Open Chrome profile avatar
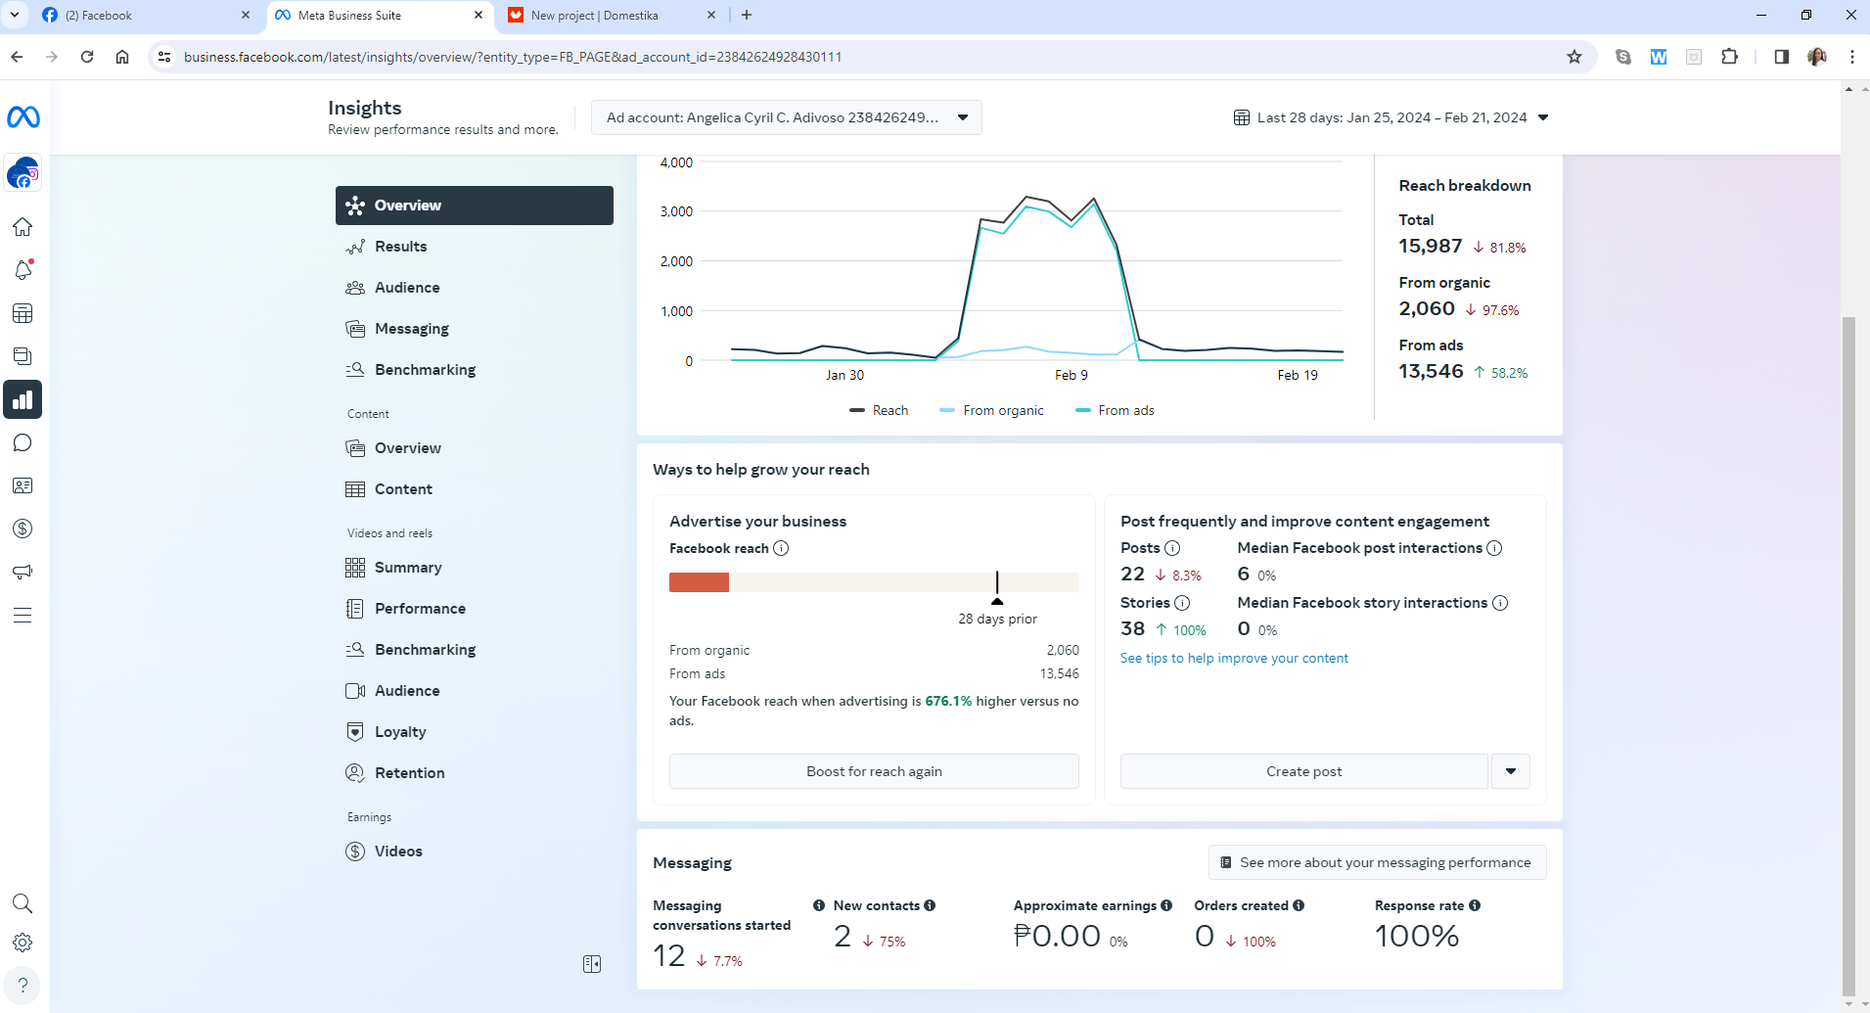 (x=1817, y=57)
